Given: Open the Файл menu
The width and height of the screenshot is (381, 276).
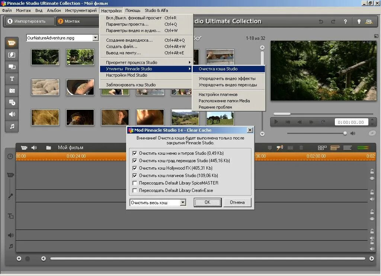Looking at the screenshot, I should point(7,10).
